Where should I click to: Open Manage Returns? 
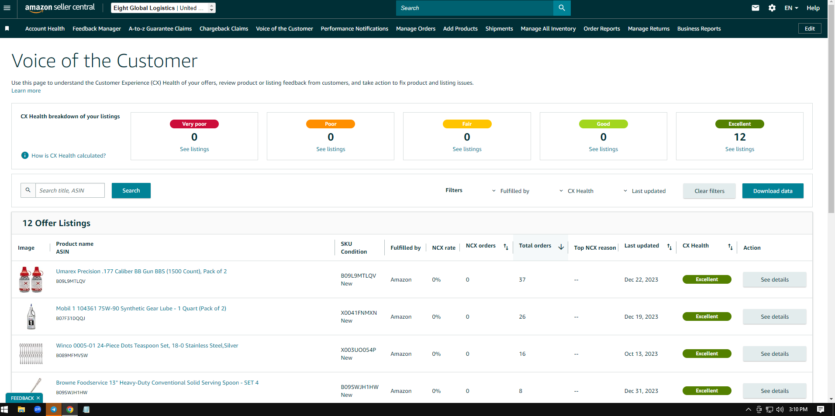click(649, 28)
